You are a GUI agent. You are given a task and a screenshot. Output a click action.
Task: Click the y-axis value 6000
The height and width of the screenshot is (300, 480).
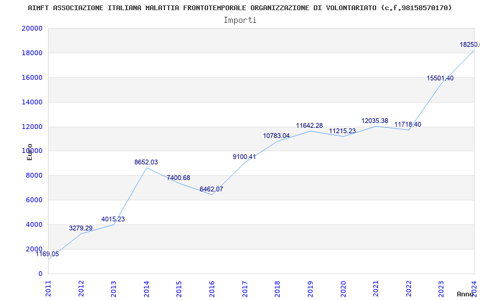(x=34, y=200)
